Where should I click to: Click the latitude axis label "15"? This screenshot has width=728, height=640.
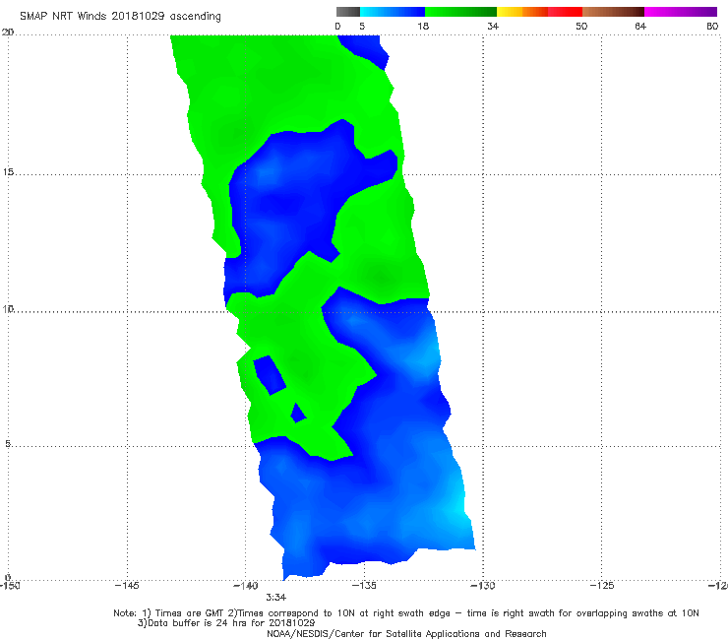[8, 172]
